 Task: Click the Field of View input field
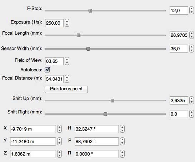(54, 61)
